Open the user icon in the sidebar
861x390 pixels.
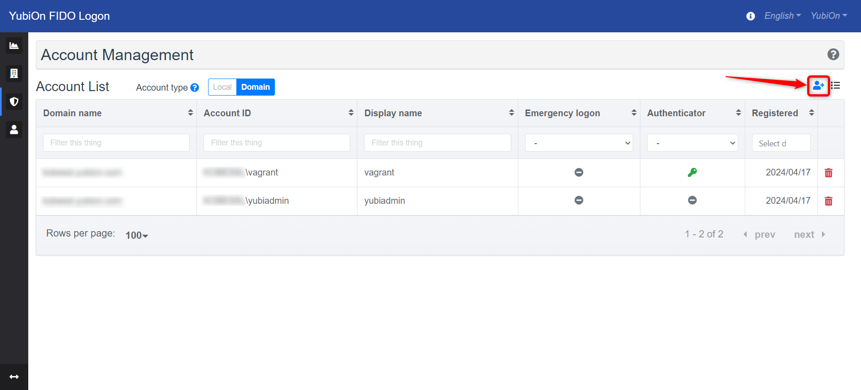[14, 130]
